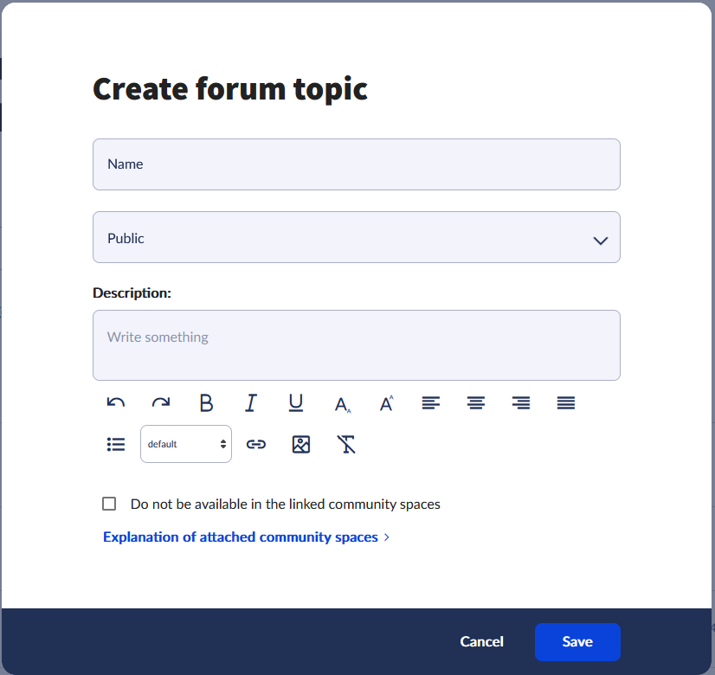Increase font size with large A icon
715x675 pixels.
(x=386, y=403)
